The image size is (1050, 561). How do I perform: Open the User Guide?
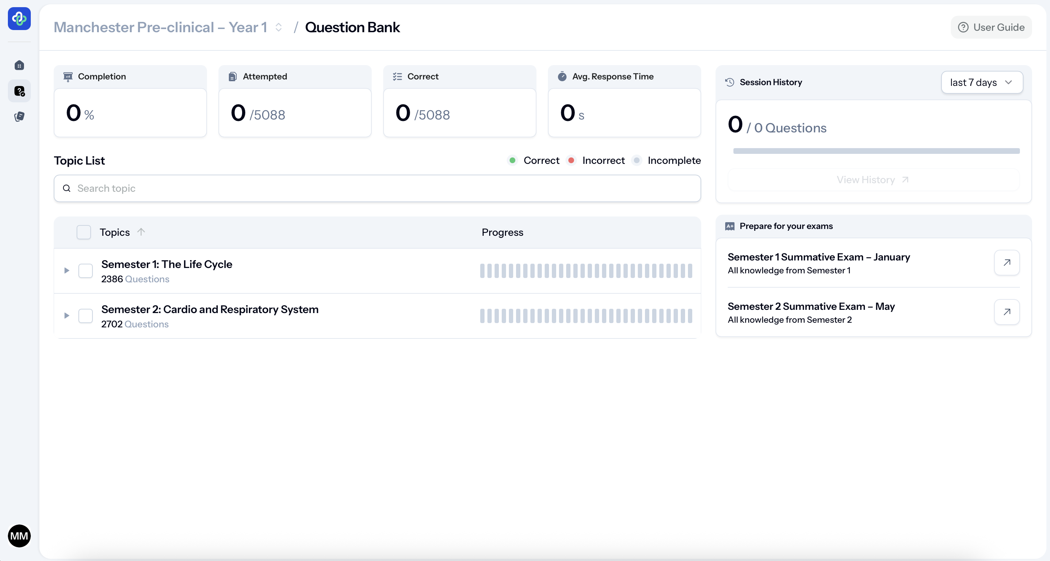(991, 27)
